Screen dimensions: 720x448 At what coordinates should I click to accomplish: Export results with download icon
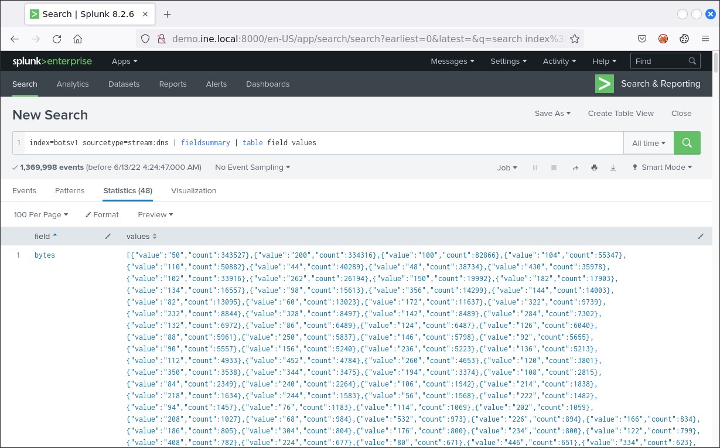613,167
